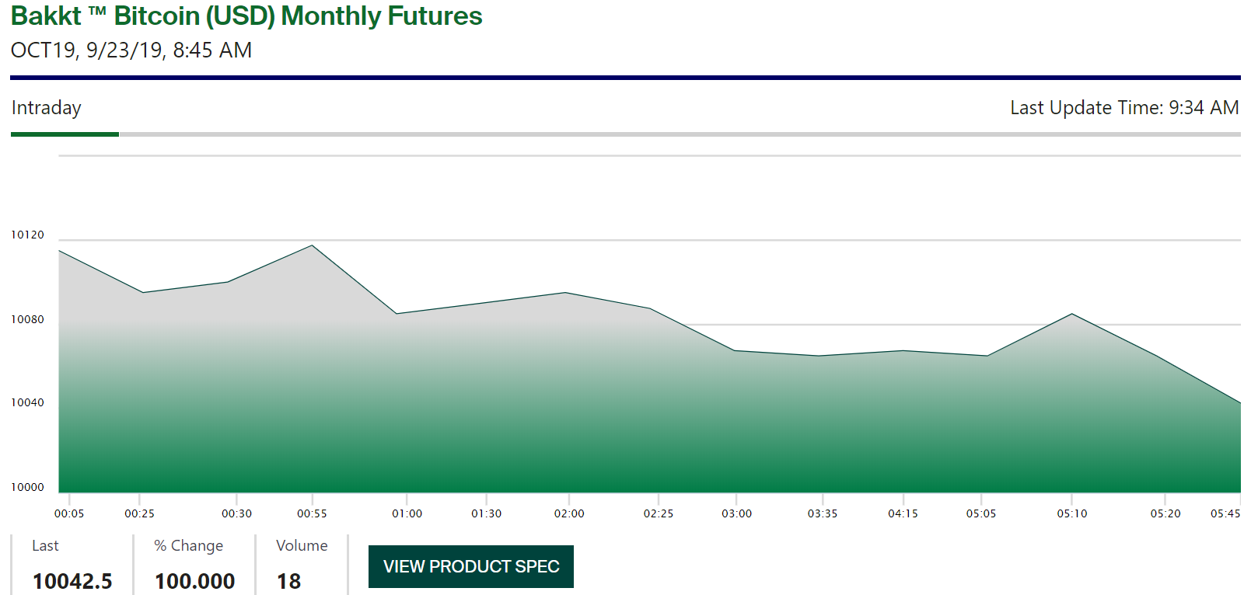Click the 10000 price axis label
Screen dimensions: 1251x595
[27, 487]
